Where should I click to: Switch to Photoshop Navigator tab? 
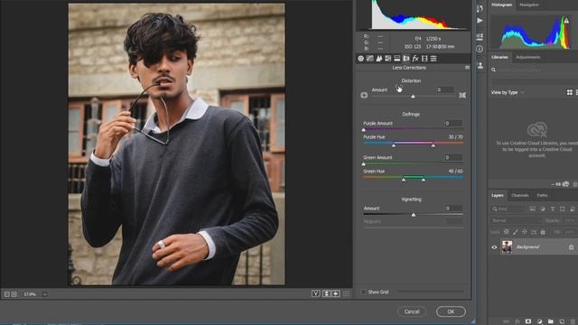529,5
